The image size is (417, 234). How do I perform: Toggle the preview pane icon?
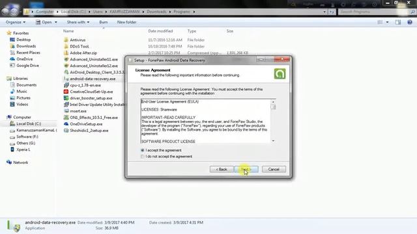point(398,22)
